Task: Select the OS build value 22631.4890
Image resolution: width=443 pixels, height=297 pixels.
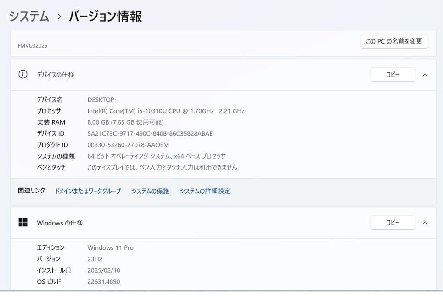Action: point(104,281)
